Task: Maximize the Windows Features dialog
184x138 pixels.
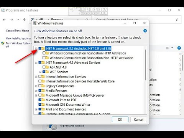Action: tap(135, 23)
